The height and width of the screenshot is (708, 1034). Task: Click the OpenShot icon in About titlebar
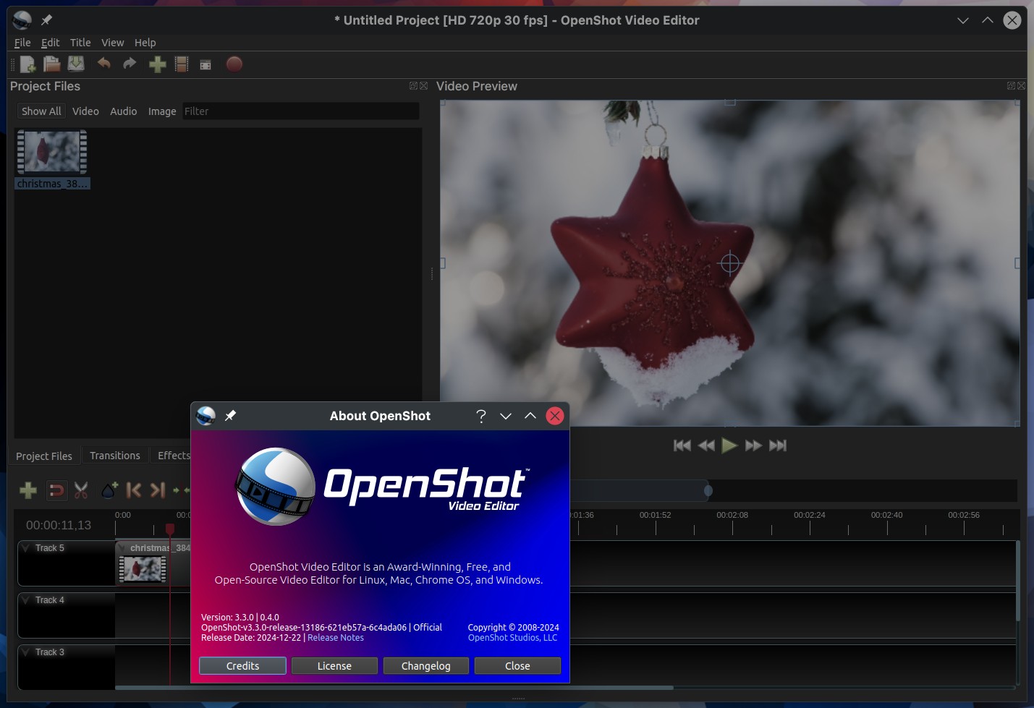click(206, 416)
